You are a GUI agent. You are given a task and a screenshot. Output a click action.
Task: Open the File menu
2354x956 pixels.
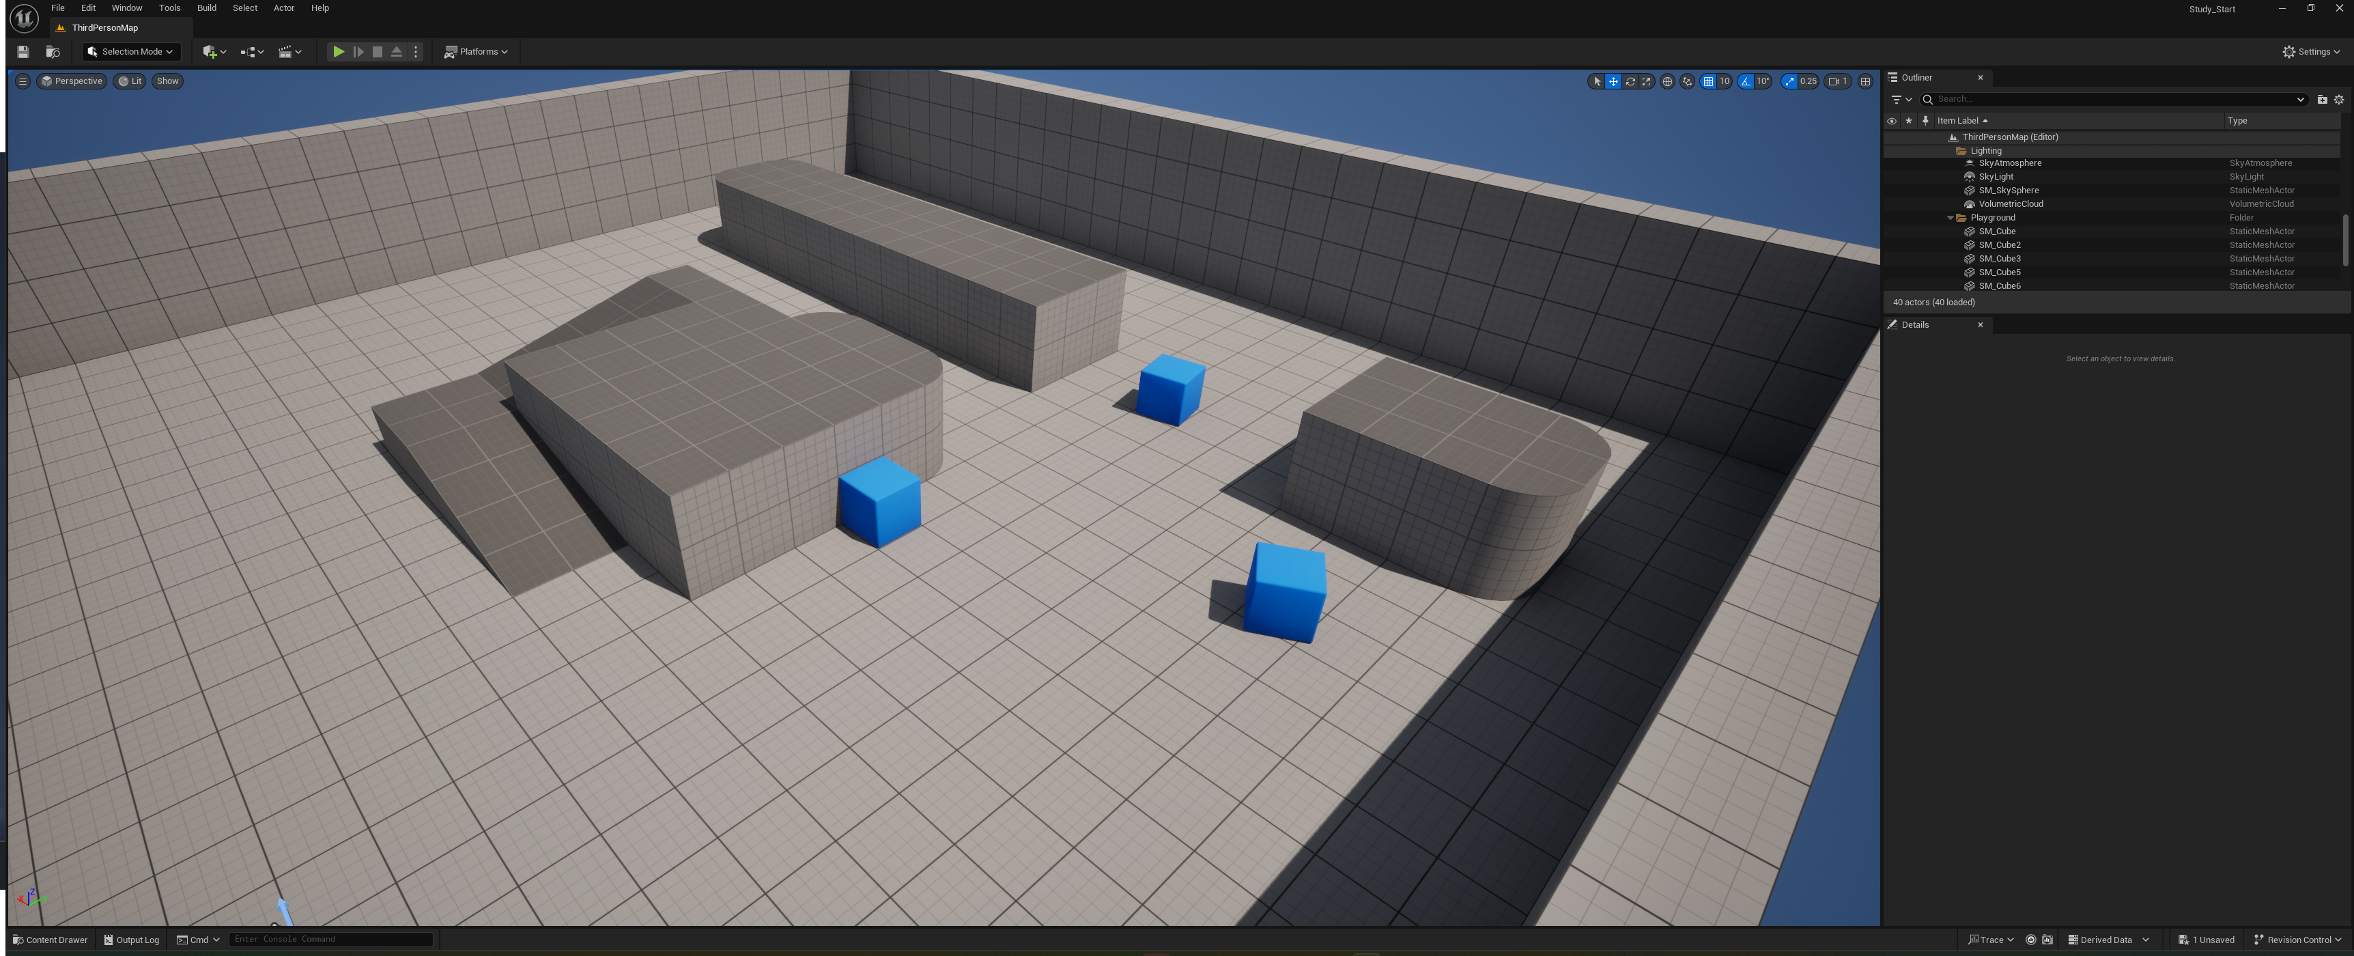point(57,8)
